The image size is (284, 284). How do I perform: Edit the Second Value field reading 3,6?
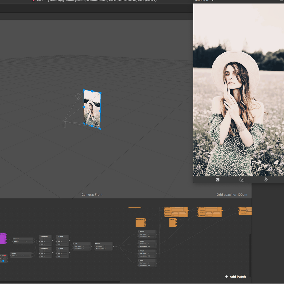(151, 266)
